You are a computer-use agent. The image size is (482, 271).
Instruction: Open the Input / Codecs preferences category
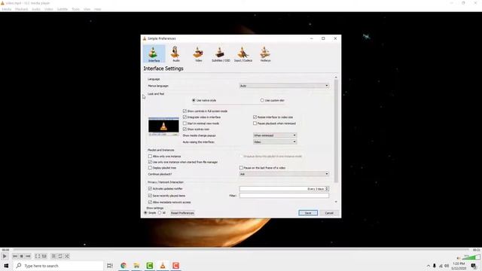243,54
